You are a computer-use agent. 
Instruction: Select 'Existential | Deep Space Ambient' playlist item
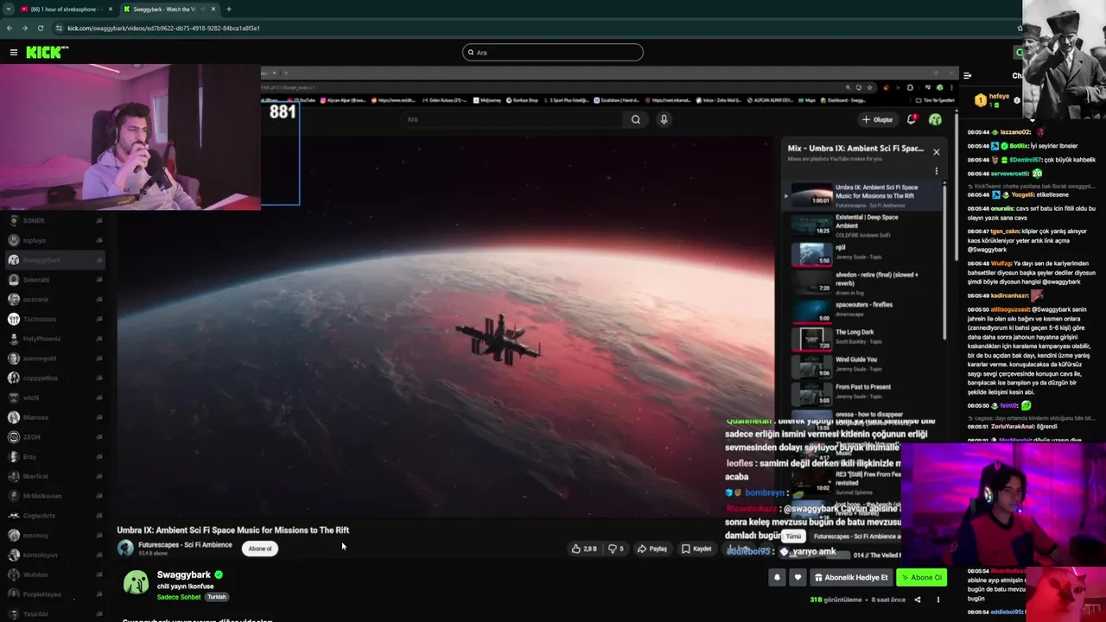[861, 225]
